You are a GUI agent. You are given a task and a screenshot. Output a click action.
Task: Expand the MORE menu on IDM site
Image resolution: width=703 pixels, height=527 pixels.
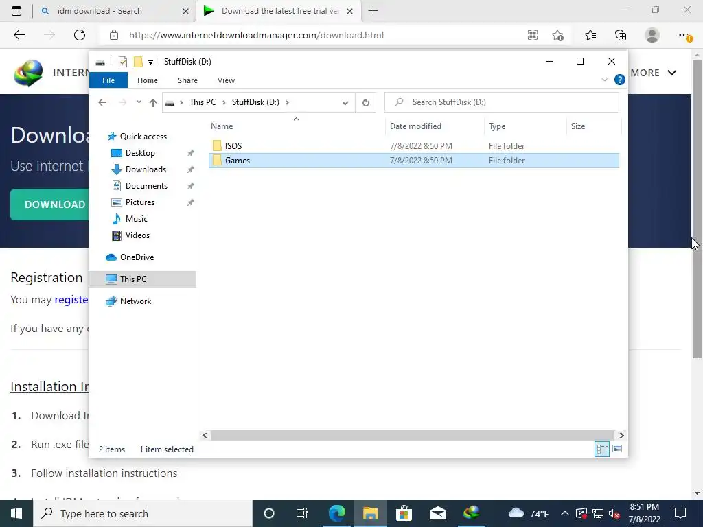pyautogui.click(x=654, y=73)
